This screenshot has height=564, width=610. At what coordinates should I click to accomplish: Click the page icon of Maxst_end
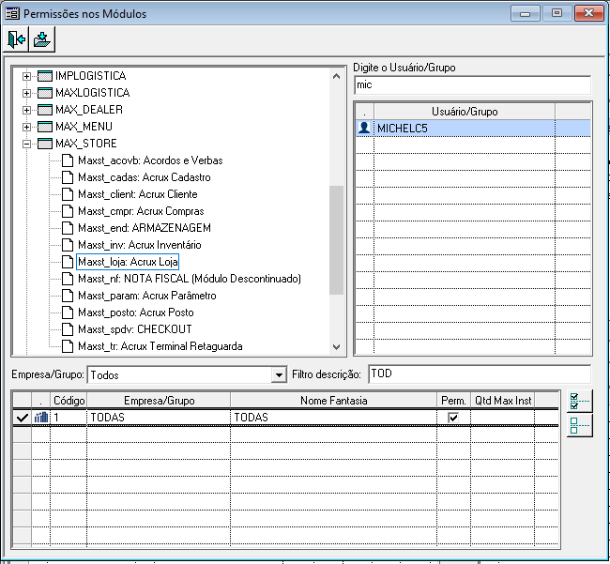click(x=68, y=228)
